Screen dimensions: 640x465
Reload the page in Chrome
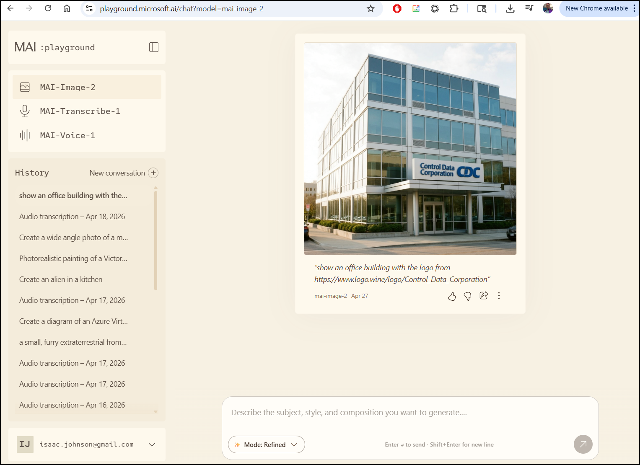coord(48,8)
